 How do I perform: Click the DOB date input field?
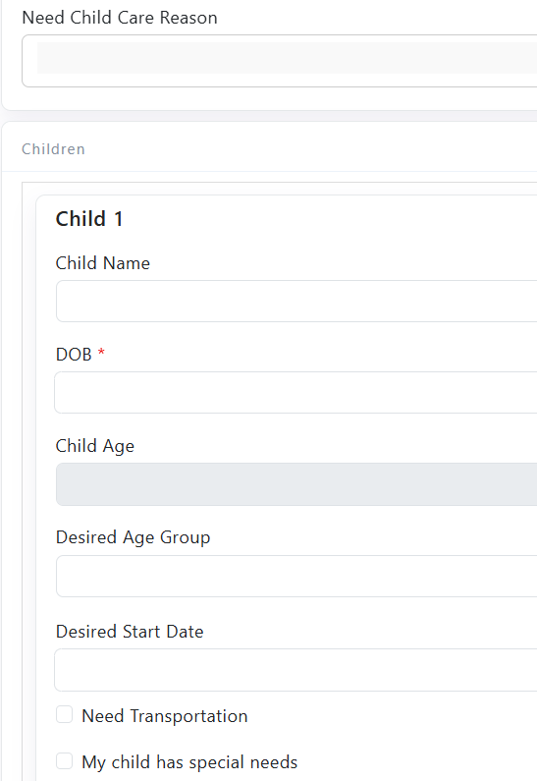[295, 393]
